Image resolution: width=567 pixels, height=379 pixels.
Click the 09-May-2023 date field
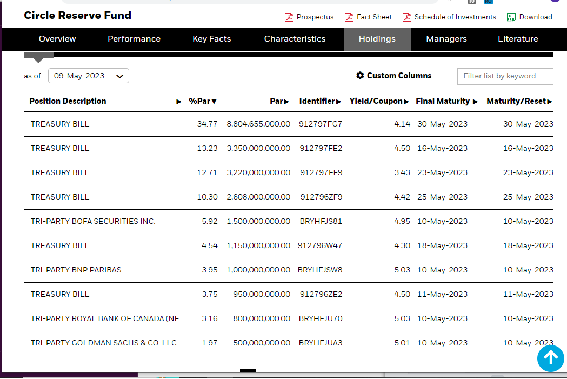click(x=79, y=76)
